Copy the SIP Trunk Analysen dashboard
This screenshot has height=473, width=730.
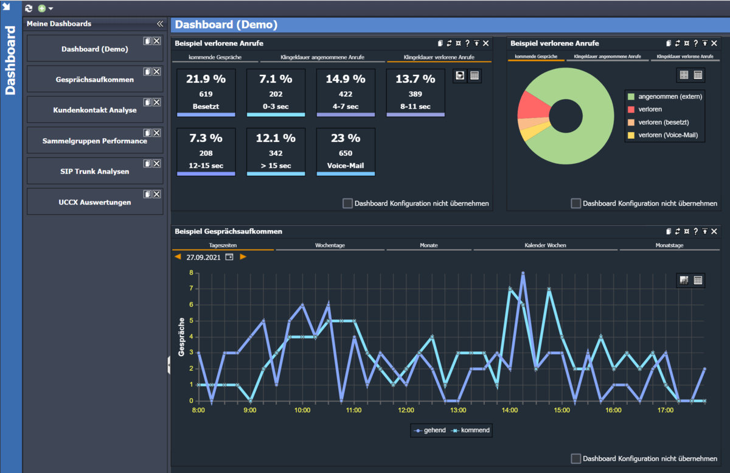(x=147, y=163)
